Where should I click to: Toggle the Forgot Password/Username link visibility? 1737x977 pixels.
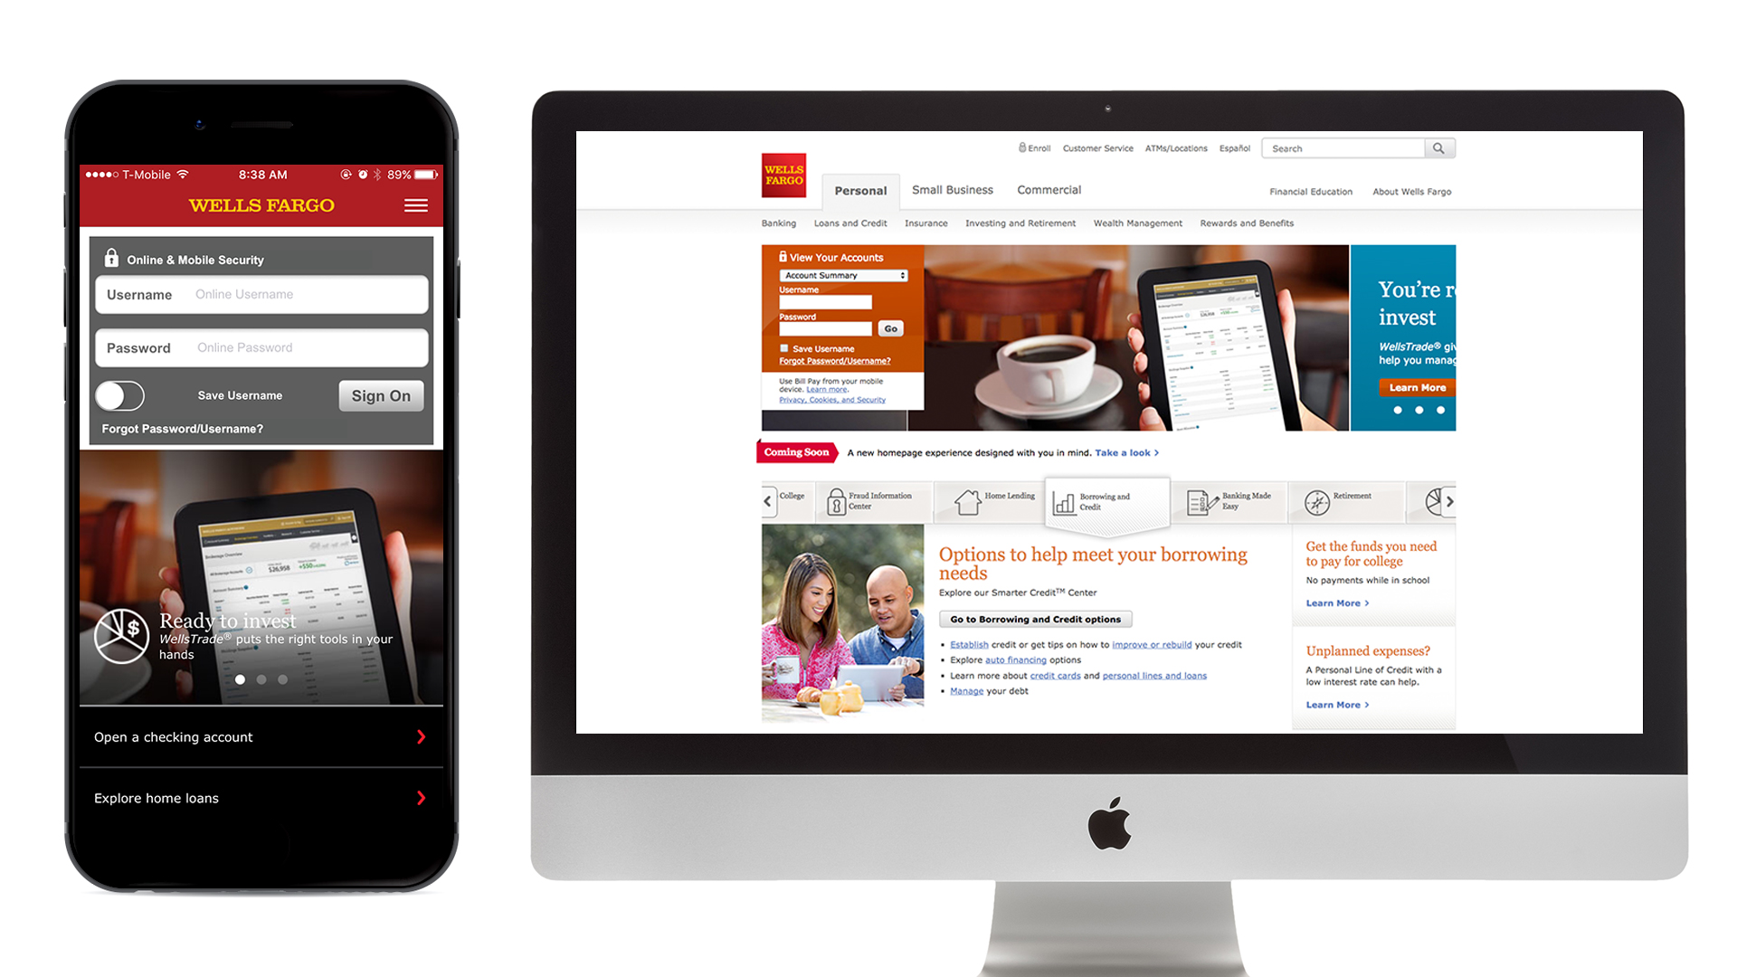pos(180,427)
